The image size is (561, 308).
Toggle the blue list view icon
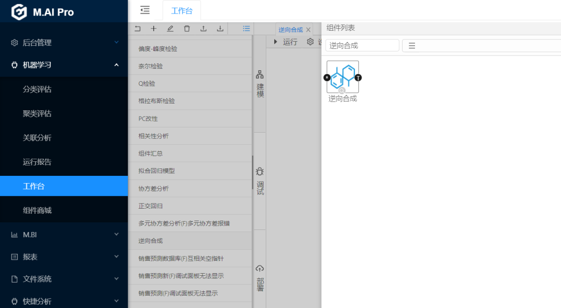point(246,29)
